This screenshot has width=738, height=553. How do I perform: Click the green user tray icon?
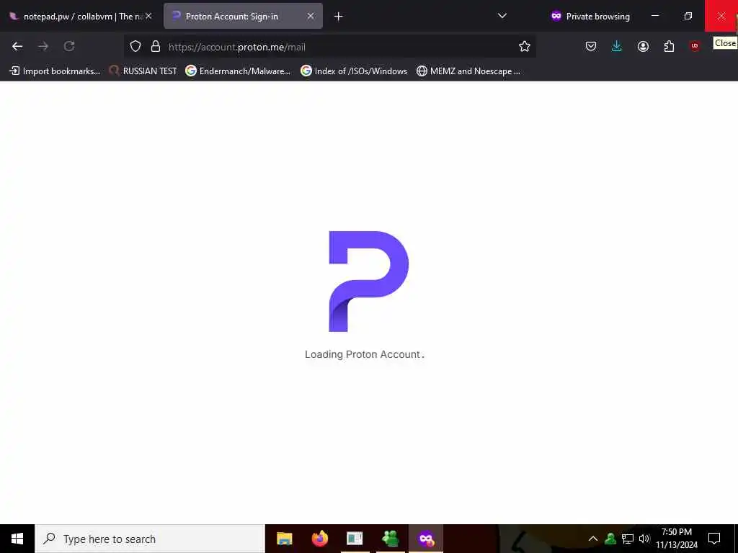(610, 539)
